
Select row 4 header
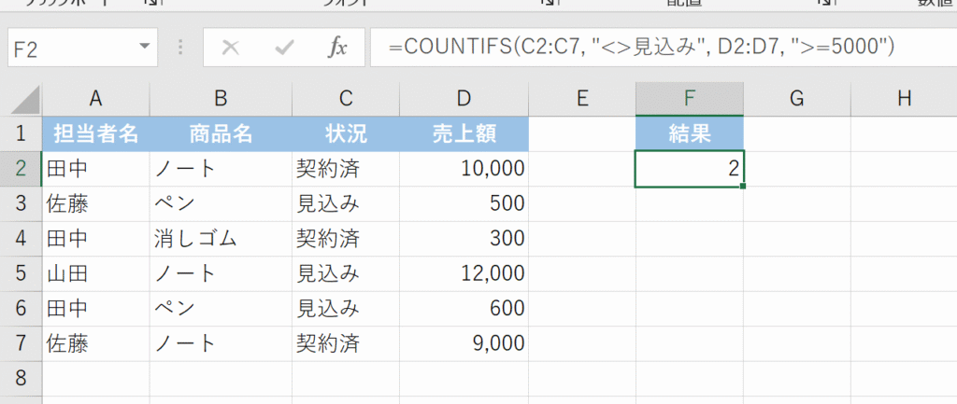[x=21, y=238]
